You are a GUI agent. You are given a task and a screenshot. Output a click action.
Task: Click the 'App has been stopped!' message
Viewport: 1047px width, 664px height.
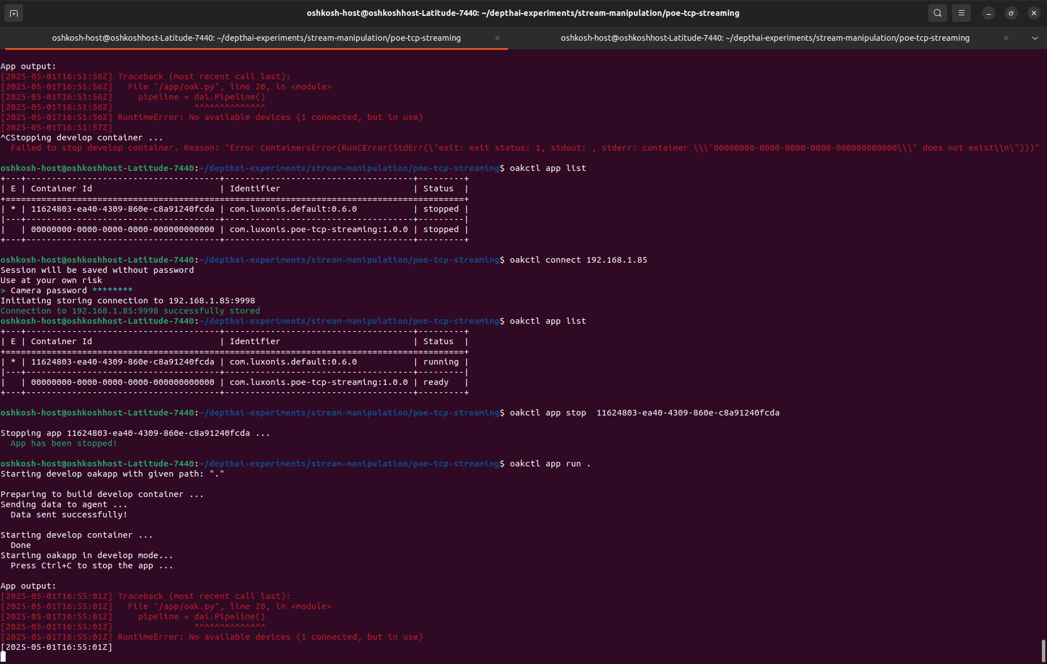63,443
